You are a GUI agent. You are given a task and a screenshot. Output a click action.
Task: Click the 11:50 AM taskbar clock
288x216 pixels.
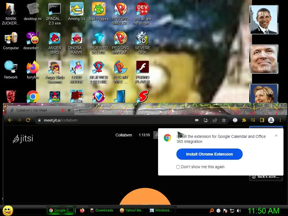pos(264,211)
